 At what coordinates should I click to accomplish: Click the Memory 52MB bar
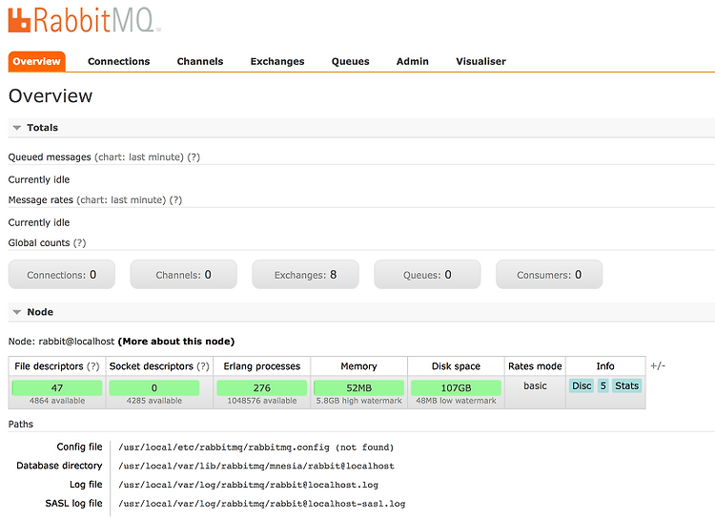click(358, 388)
